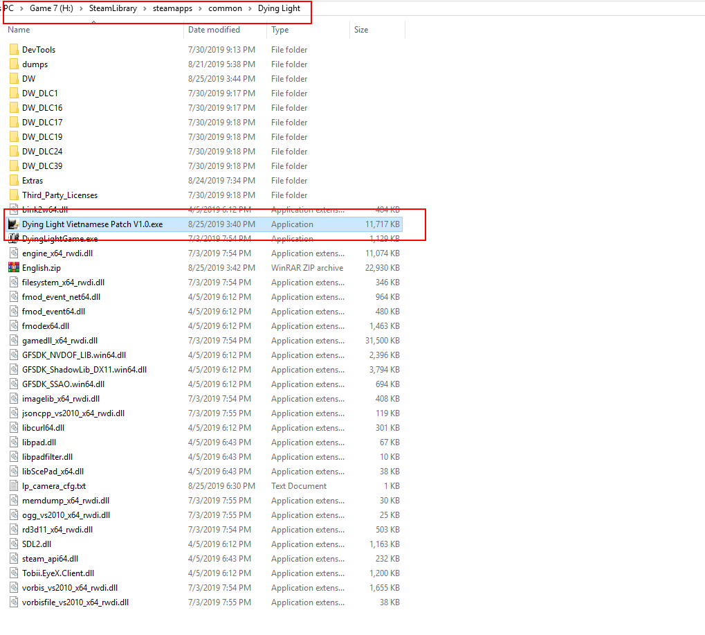Select the steam_api64.dll file icon
Screen dimensions: 705x635
click(14, 559)
